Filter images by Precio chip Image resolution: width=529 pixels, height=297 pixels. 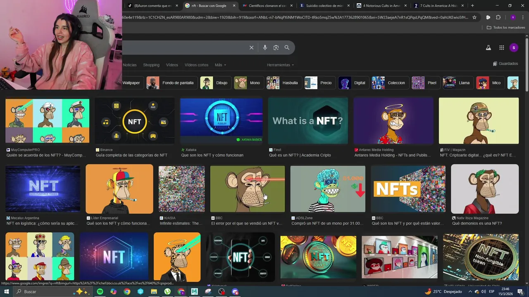319,83
